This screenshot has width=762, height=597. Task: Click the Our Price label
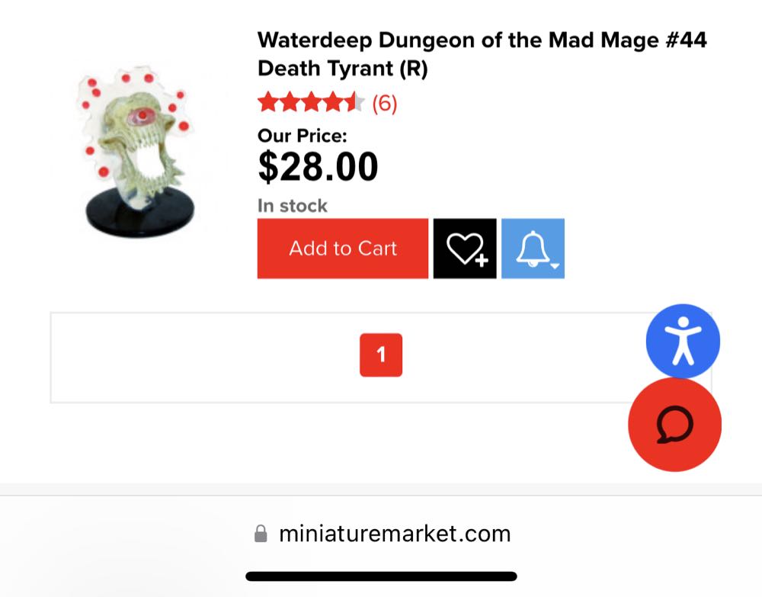(303, 136)
